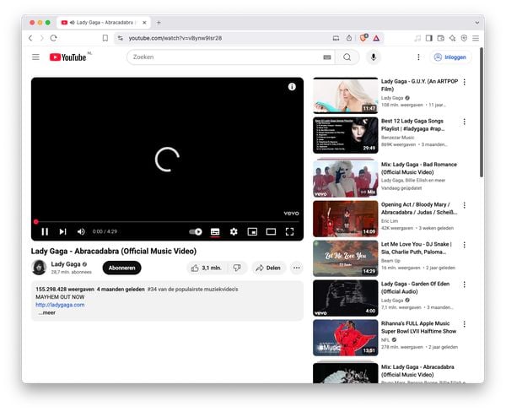The image size is (506, 412).
Task: Open G.U.Y. (An ARTPOP Film) thumbnail
Action: (x=345, y=95)
